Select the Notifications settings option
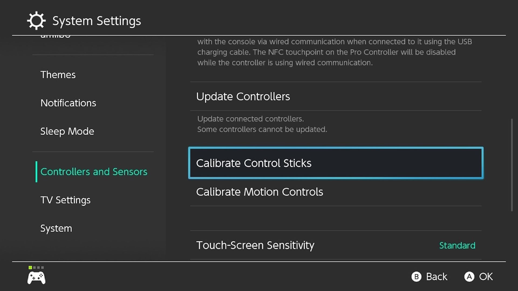Viewport: 518px width, 291px height. coord(68,103)
